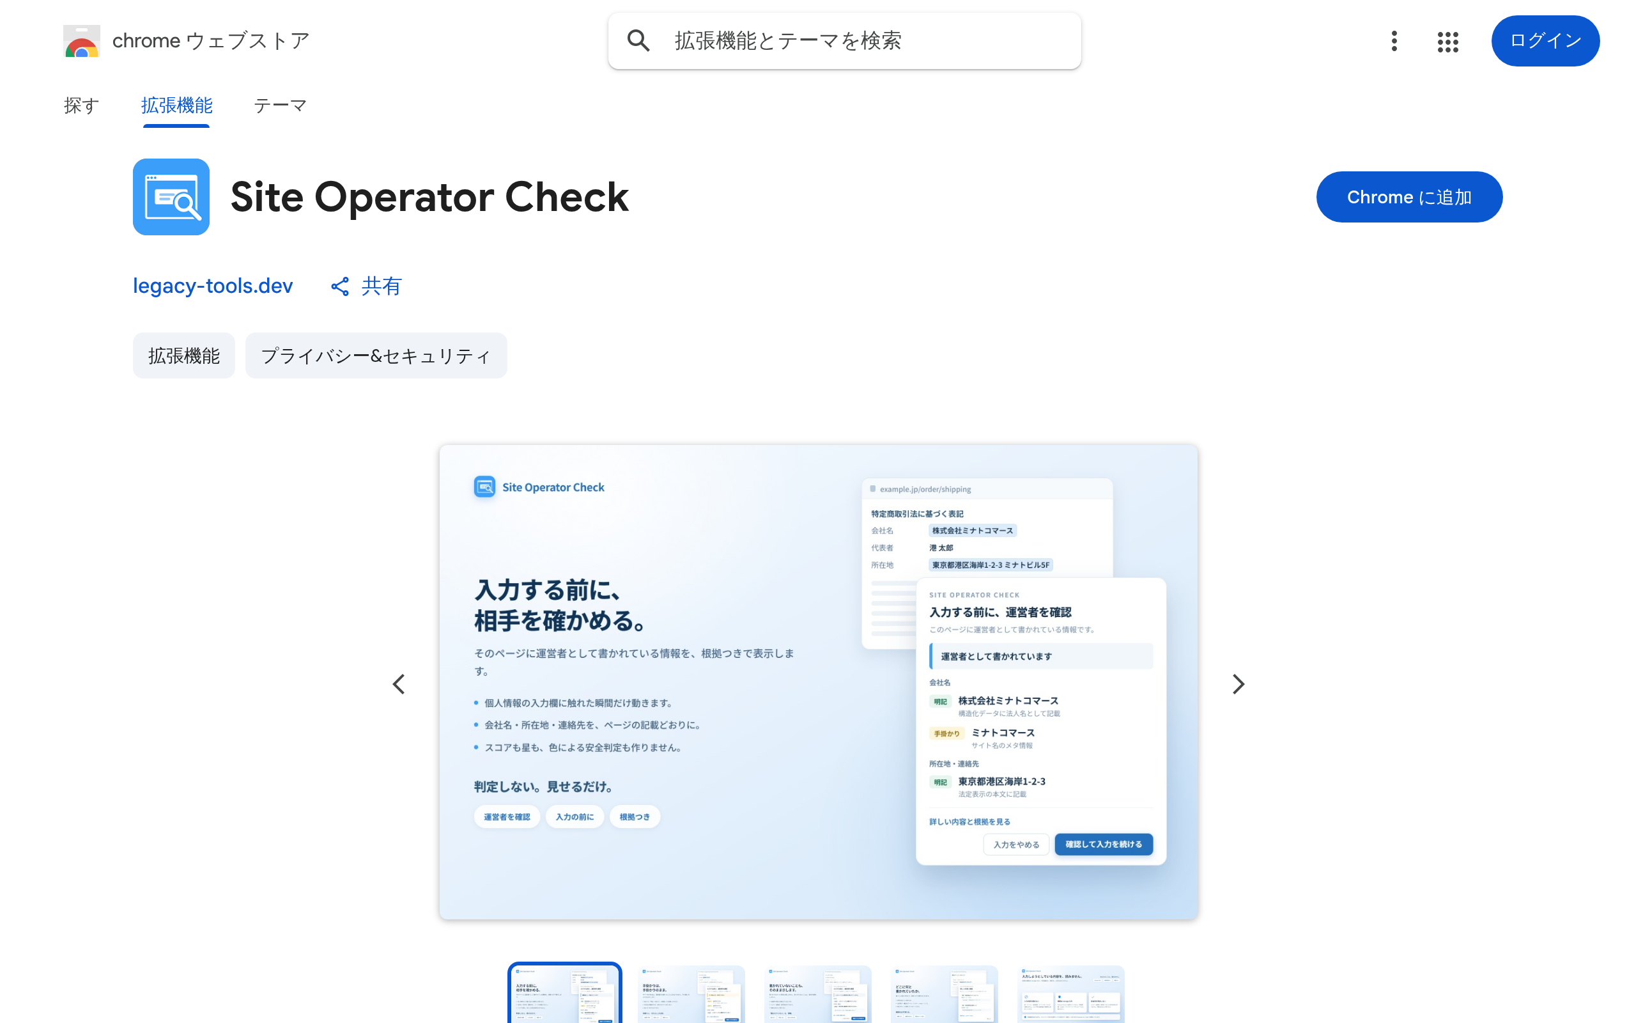The width and height of the screenshot is (1636, 1023).
Task: Show the next screenshot with right arrow
Action: (1238, 684)
